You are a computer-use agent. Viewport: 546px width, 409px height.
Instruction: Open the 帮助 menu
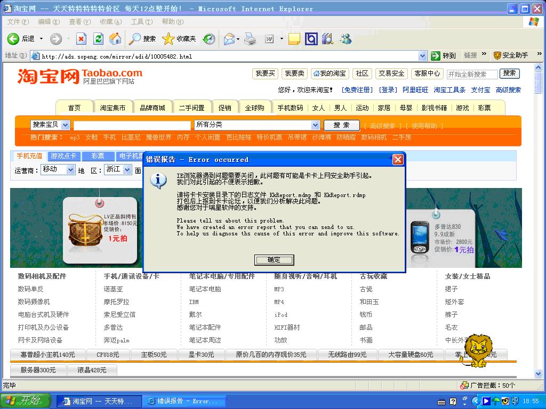click(173, 22)
